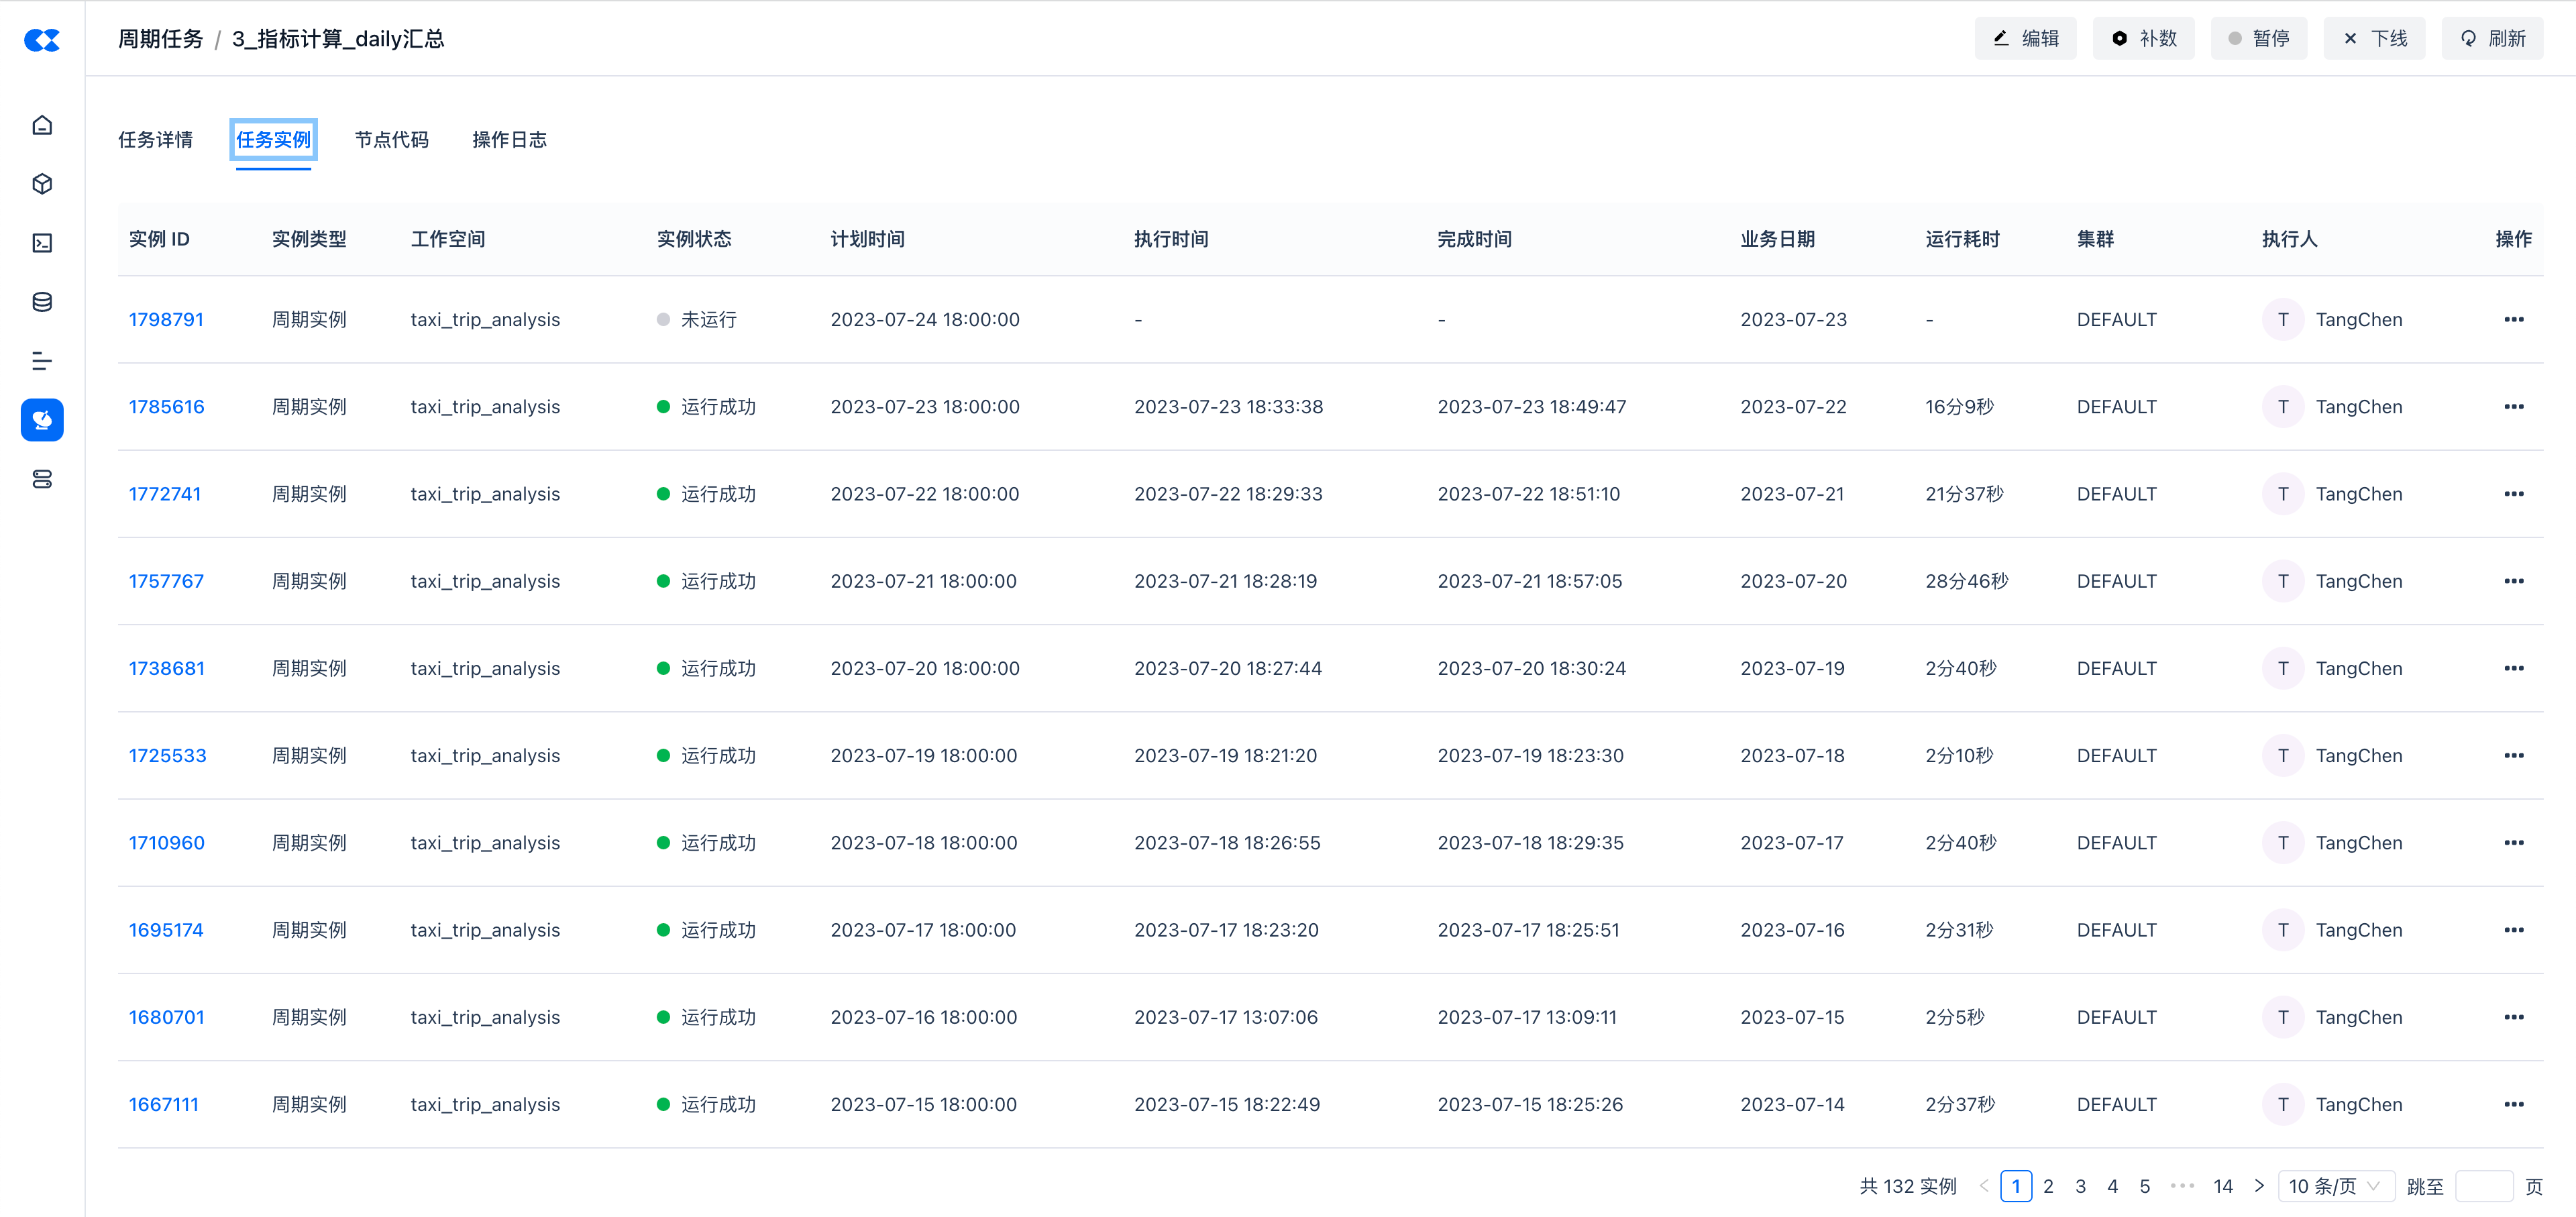Viewport: 2576px width, 1217px height.
Task: Open the task list lines sidebar icon
Action: coord(42,361)
